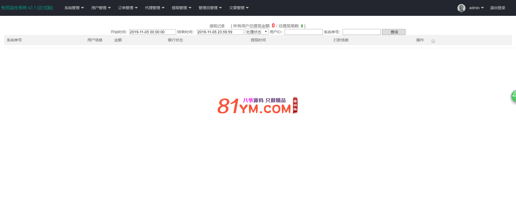Image resolution: width=516 pixels, height=210 pixels.
Task: Expand the admin account dropdown
Action: tap(476, 8)
